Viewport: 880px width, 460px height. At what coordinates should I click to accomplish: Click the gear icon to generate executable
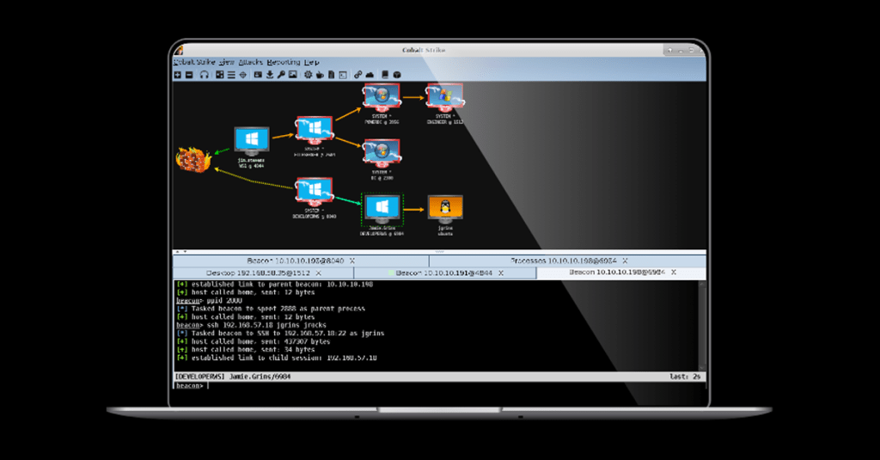click(309, 75)
